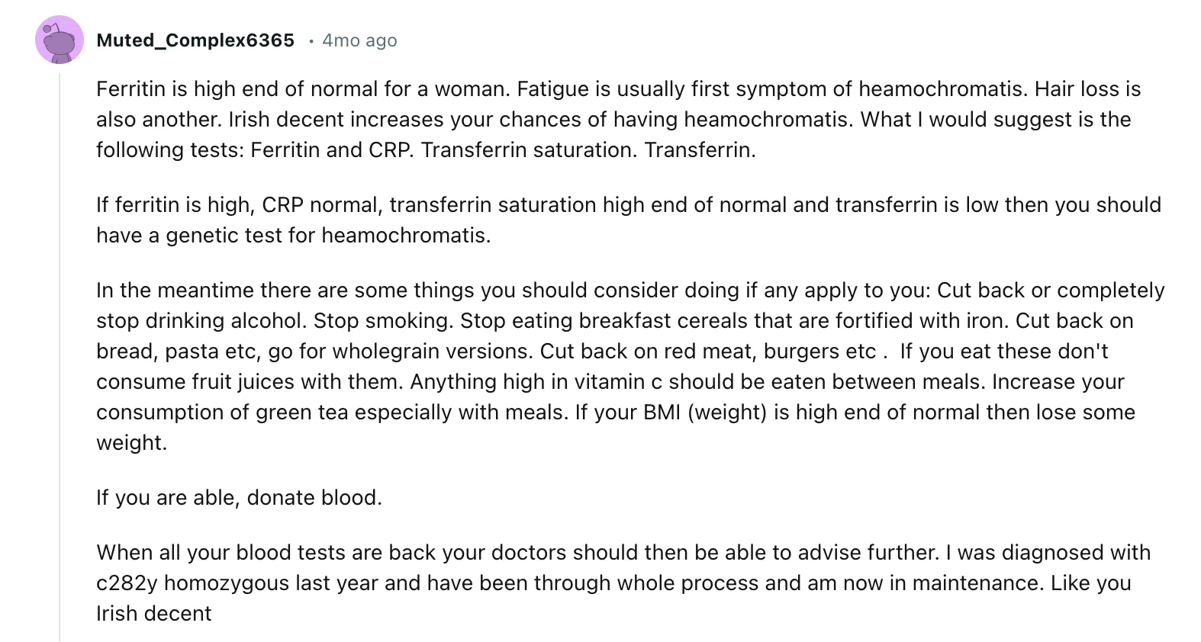Screen dimensions: 1201x642
Task: Click the paragraph starting 'If ferritin is high'
Action: tap(629, 220)
